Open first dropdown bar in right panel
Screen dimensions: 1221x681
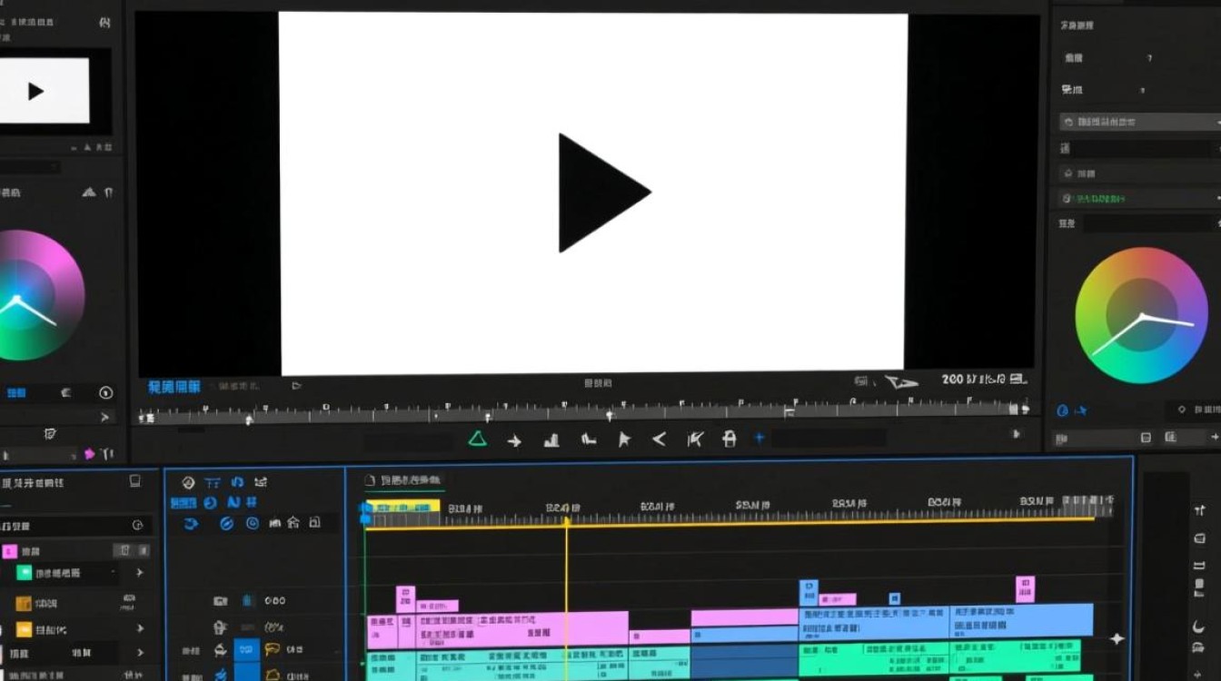[1140, 122]
